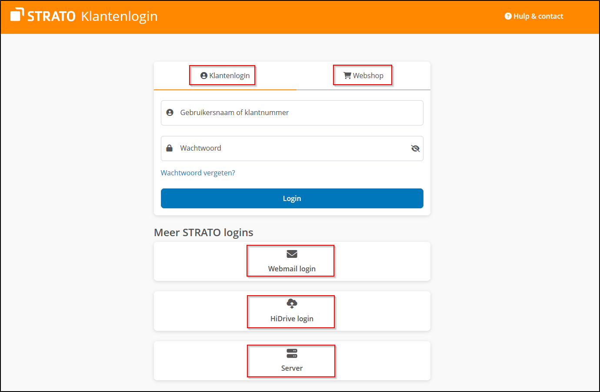Click the shopping cart icon

pyautogui.click(x=347, y=76)
